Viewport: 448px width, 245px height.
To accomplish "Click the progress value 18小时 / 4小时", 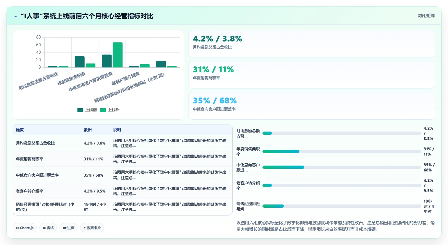I will (x=429, y=206).
